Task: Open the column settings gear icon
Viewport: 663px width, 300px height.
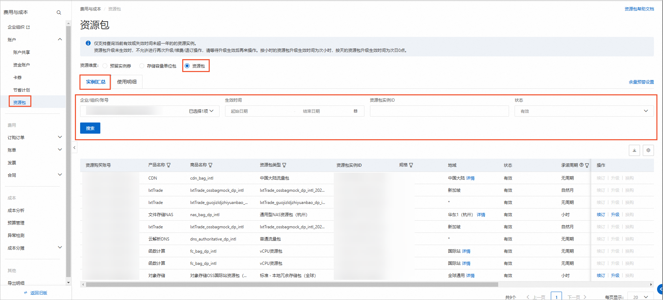Action: [648, 150]
